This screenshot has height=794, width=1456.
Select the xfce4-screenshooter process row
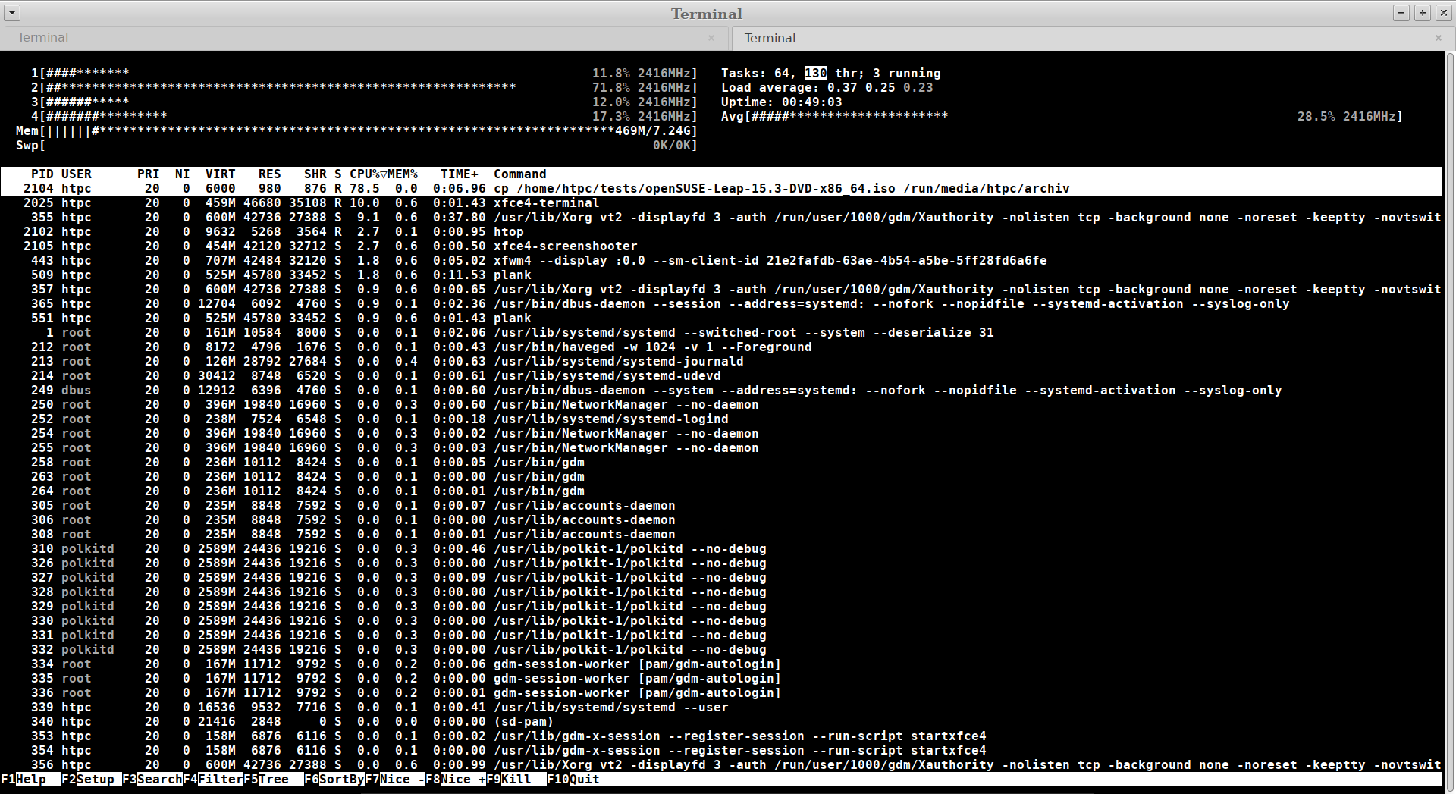pos(720,246)
